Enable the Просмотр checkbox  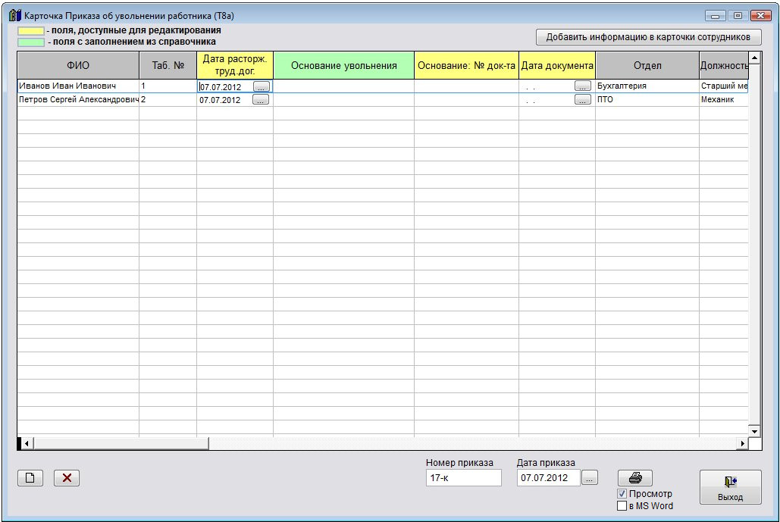click(x=622, y=494)
